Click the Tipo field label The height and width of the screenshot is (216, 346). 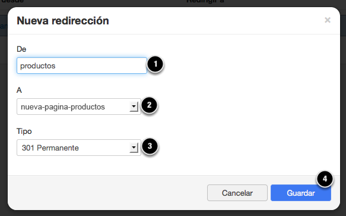coord(24,132)
